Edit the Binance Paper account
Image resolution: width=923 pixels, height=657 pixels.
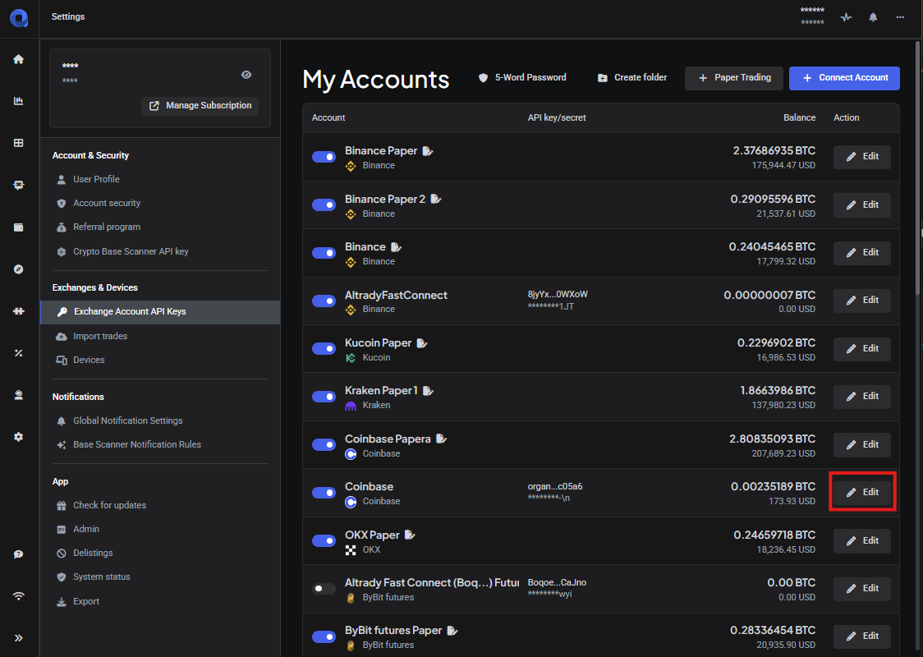tap(862, 157)
